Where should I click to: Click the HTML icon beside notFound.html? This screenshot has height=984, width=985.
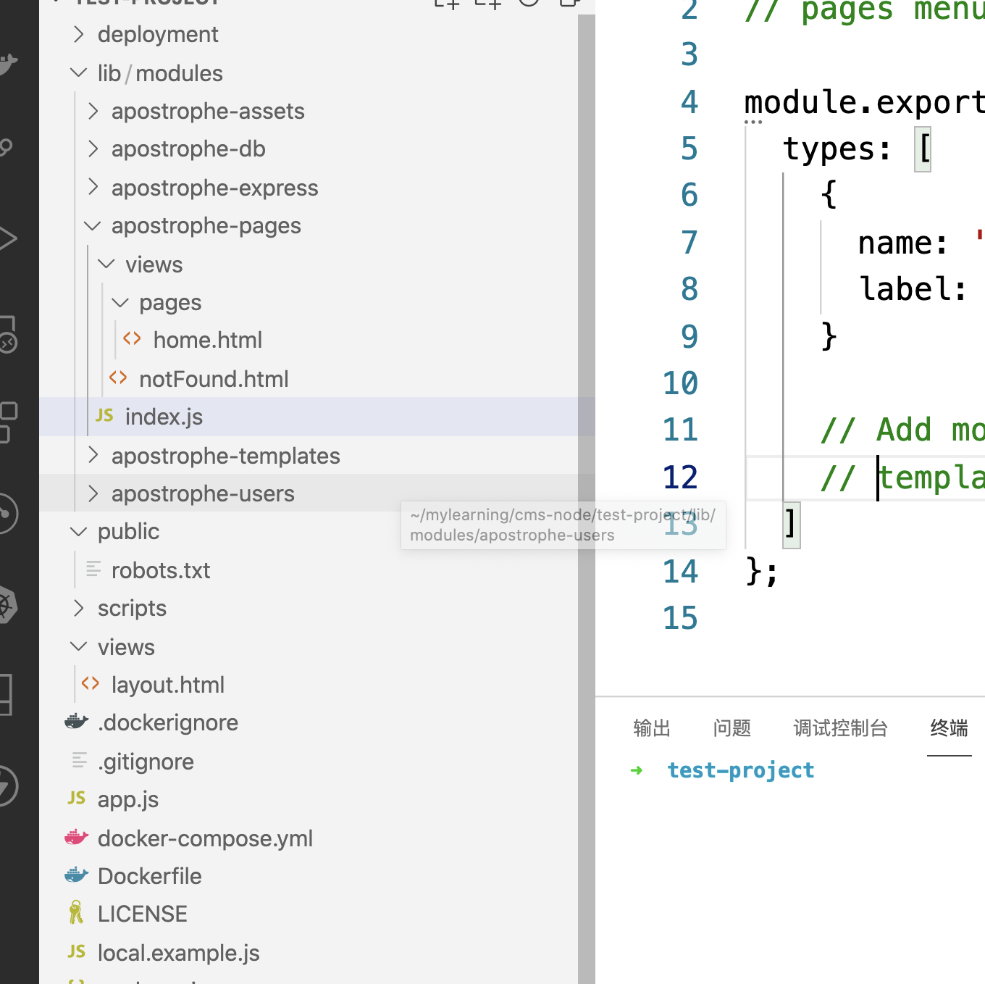[x=118, y=378]
